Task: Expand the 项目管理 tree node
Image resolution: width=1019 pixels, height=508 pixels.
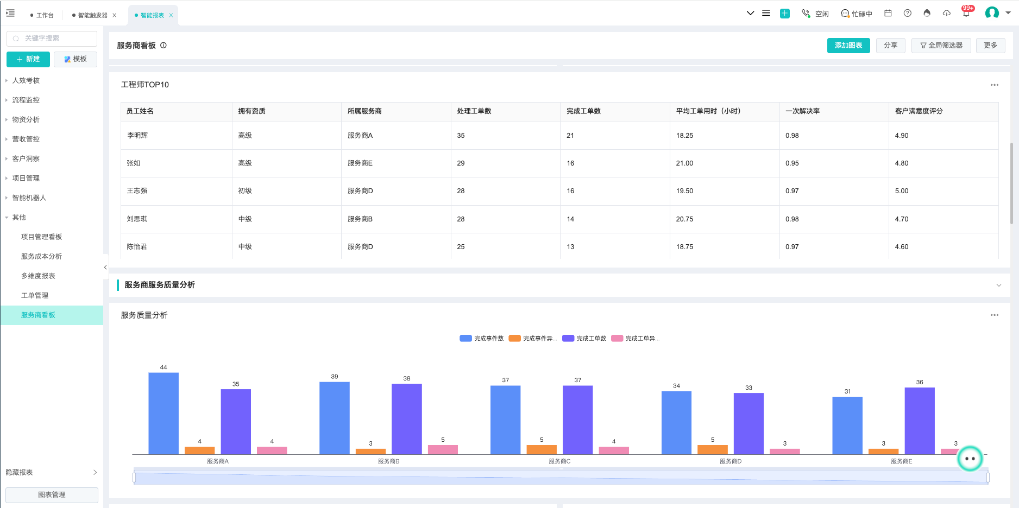Action: coord(7,178)
